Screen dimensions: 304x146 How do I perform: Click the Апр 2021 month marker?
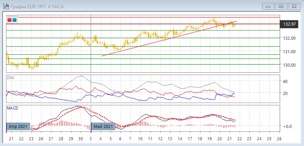18,126
